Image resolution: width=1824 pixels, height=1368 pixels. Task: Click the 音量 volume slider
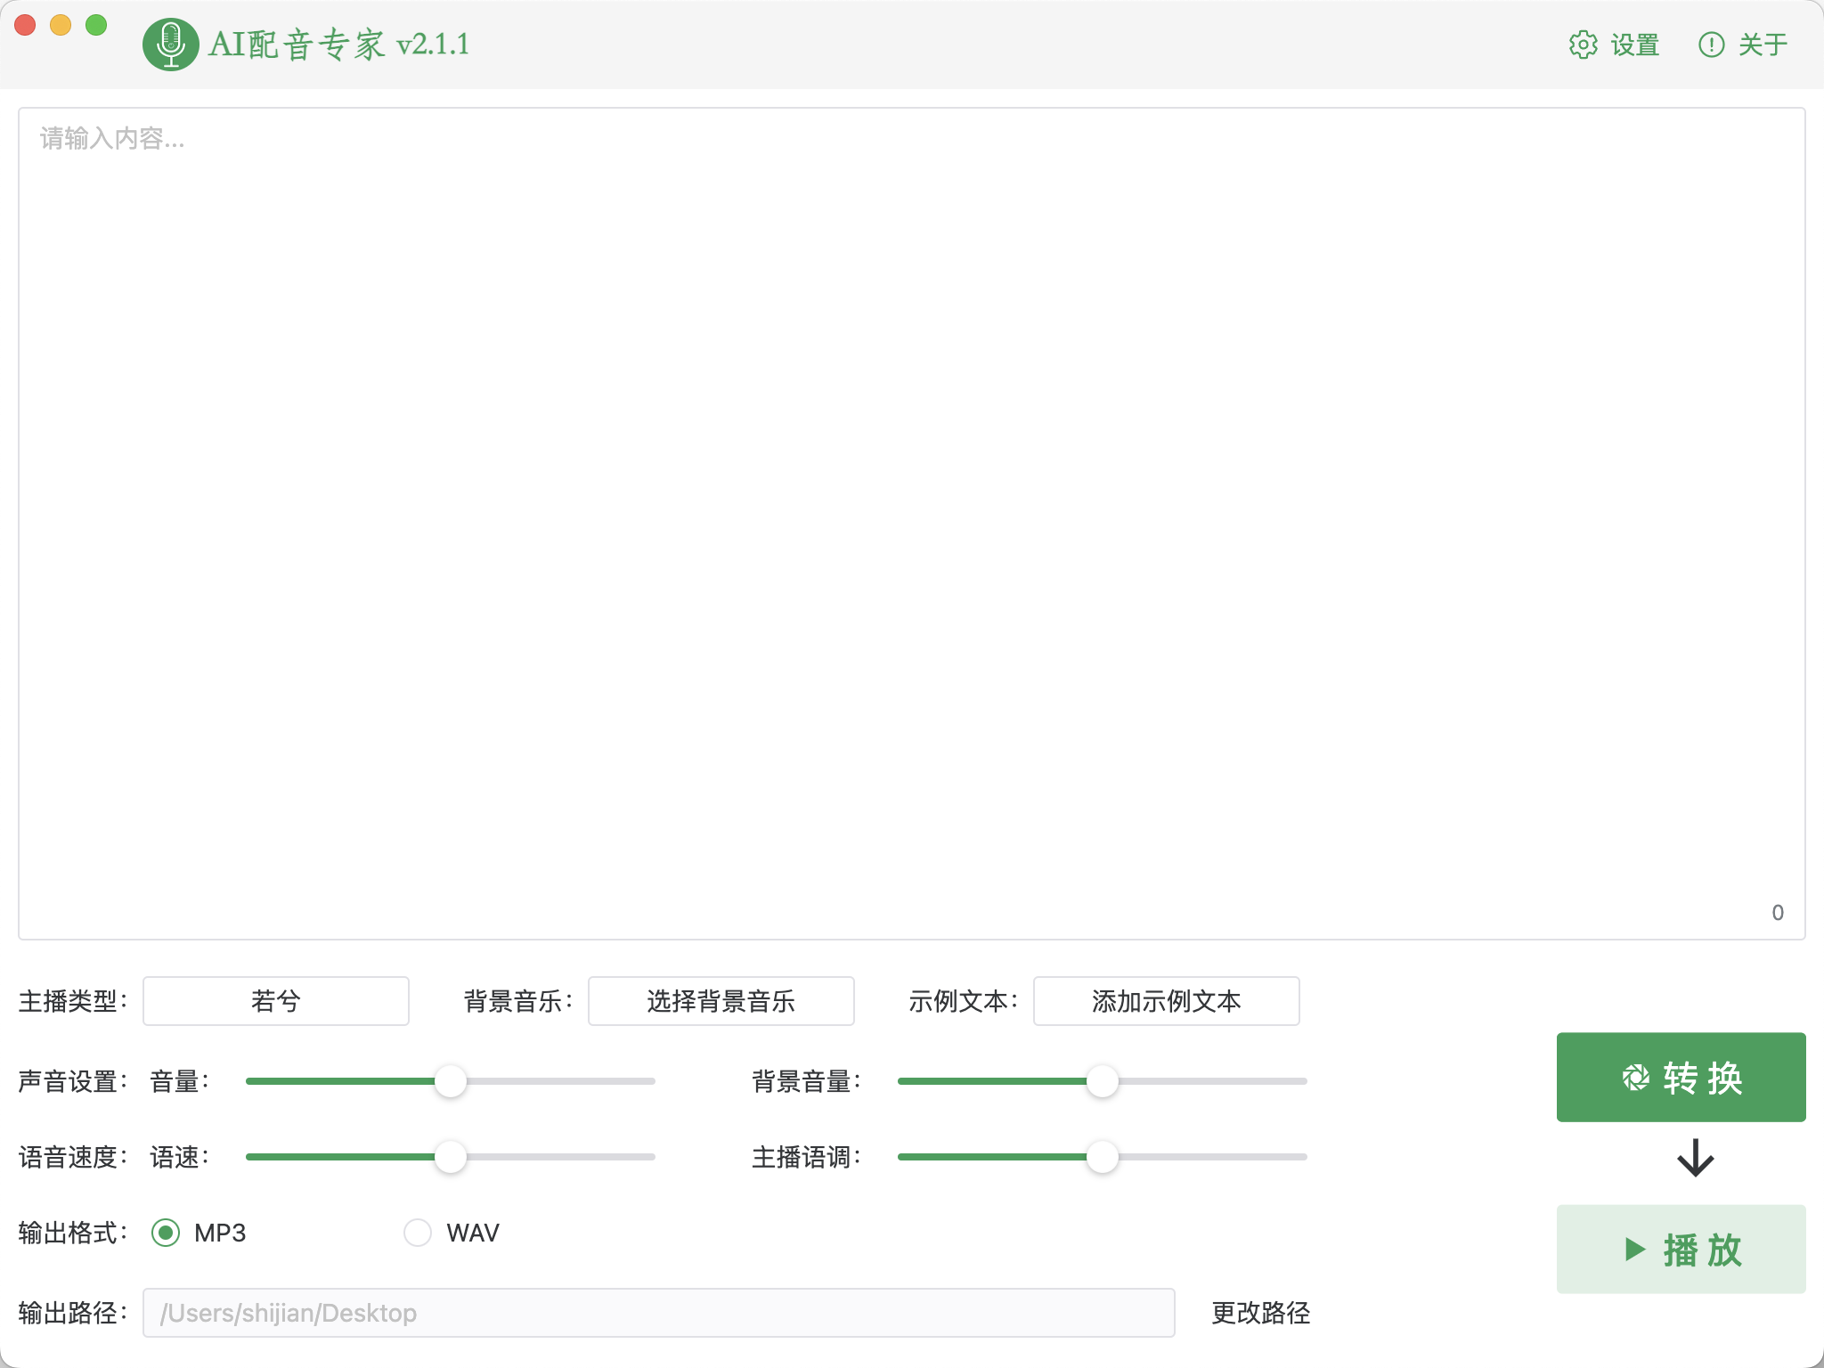click(451, 1081)
